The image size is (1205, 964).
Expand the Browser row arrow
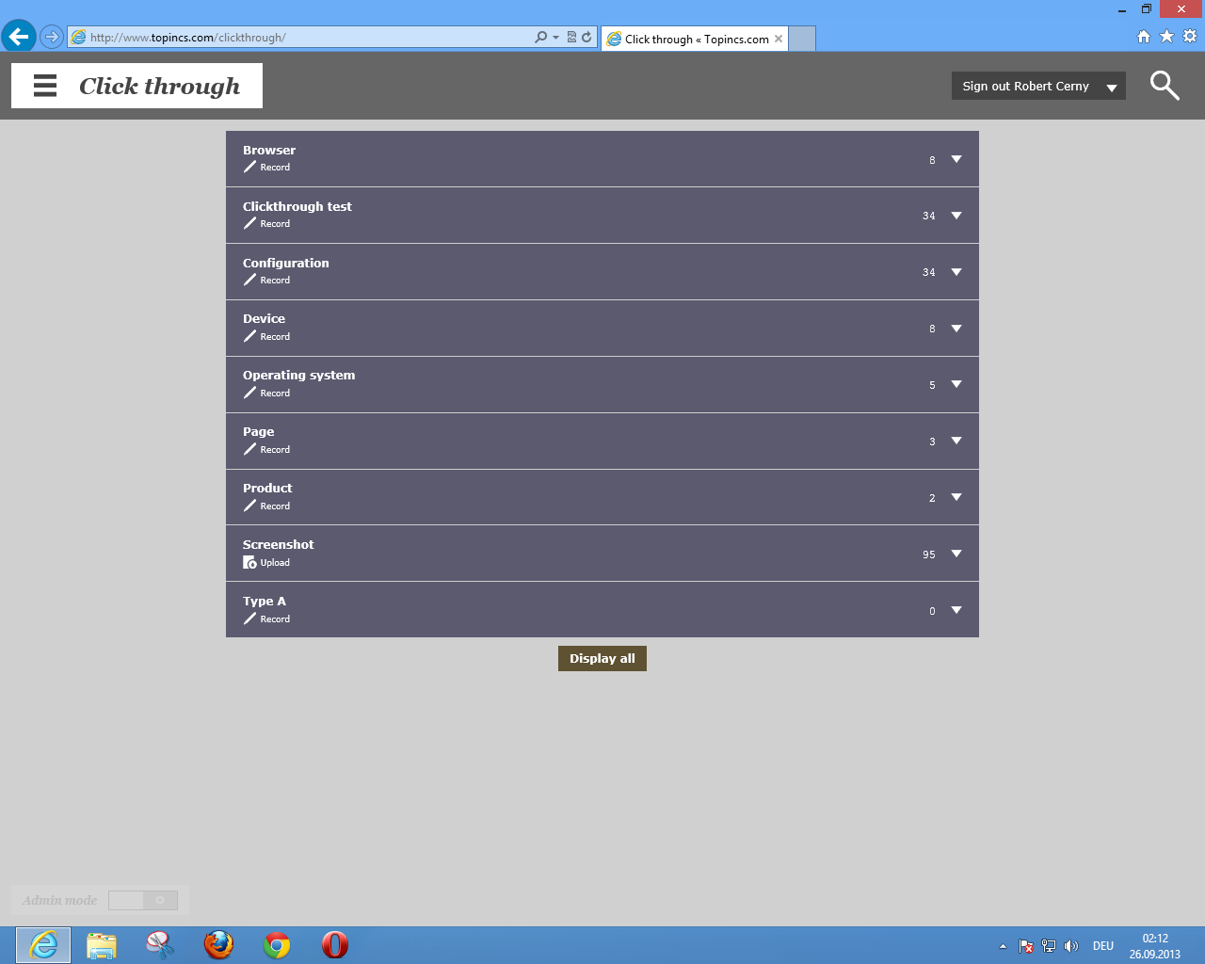956,159
